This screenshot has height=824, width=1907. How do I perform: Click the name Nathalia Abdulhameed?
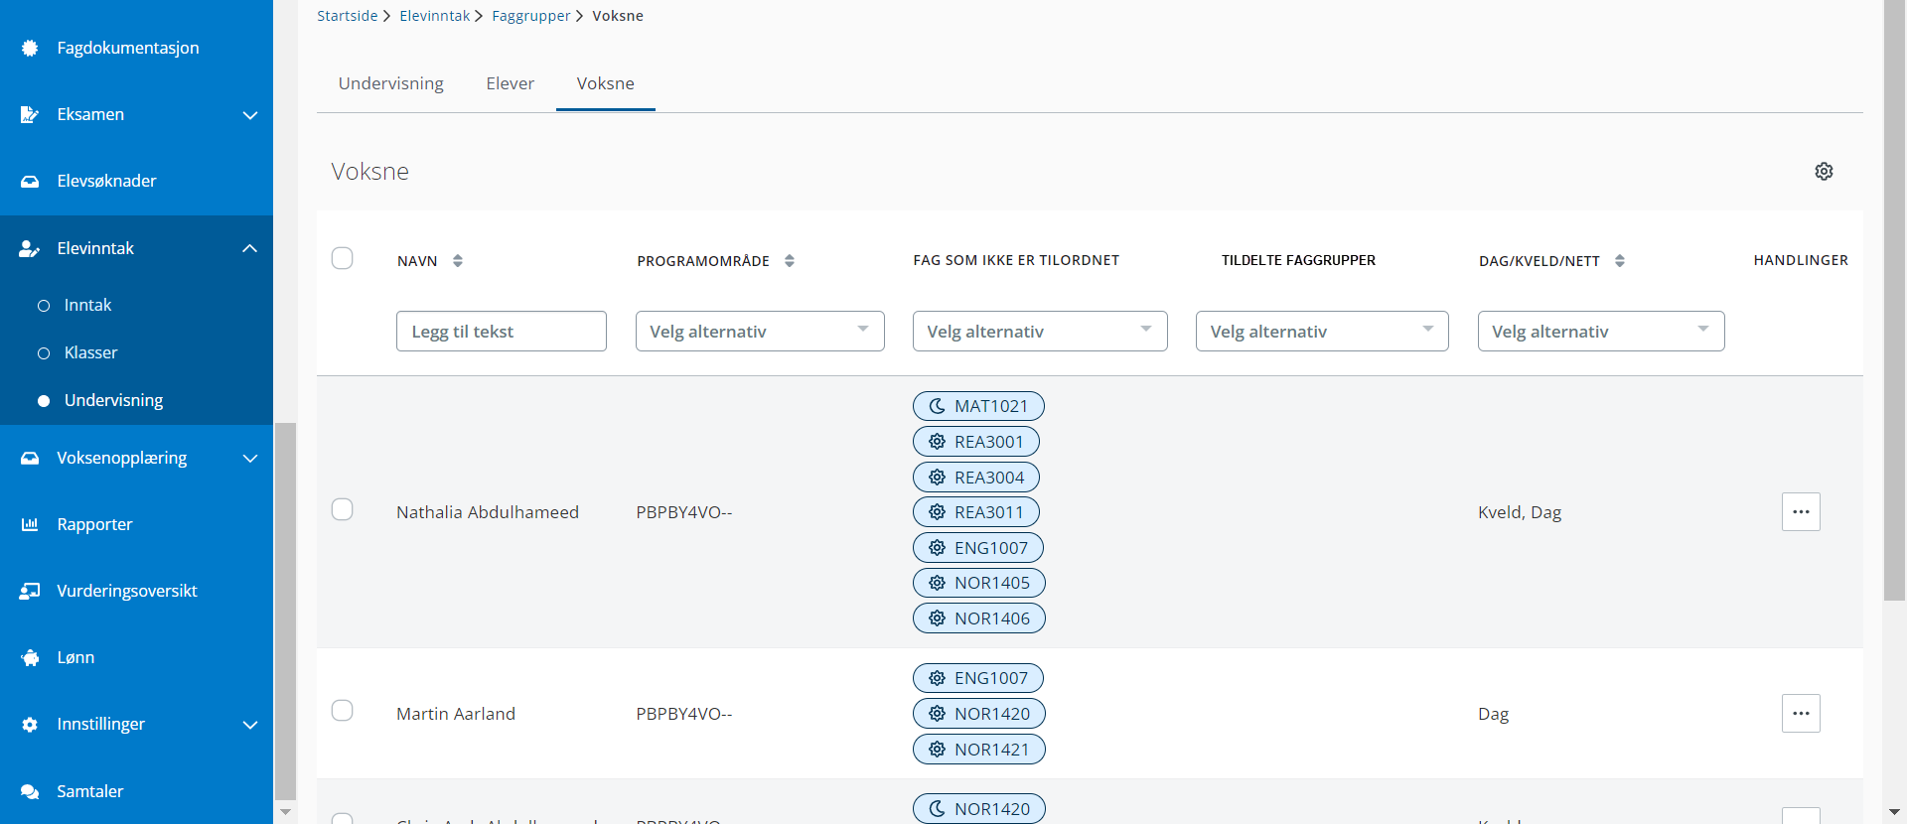[488, 512]
